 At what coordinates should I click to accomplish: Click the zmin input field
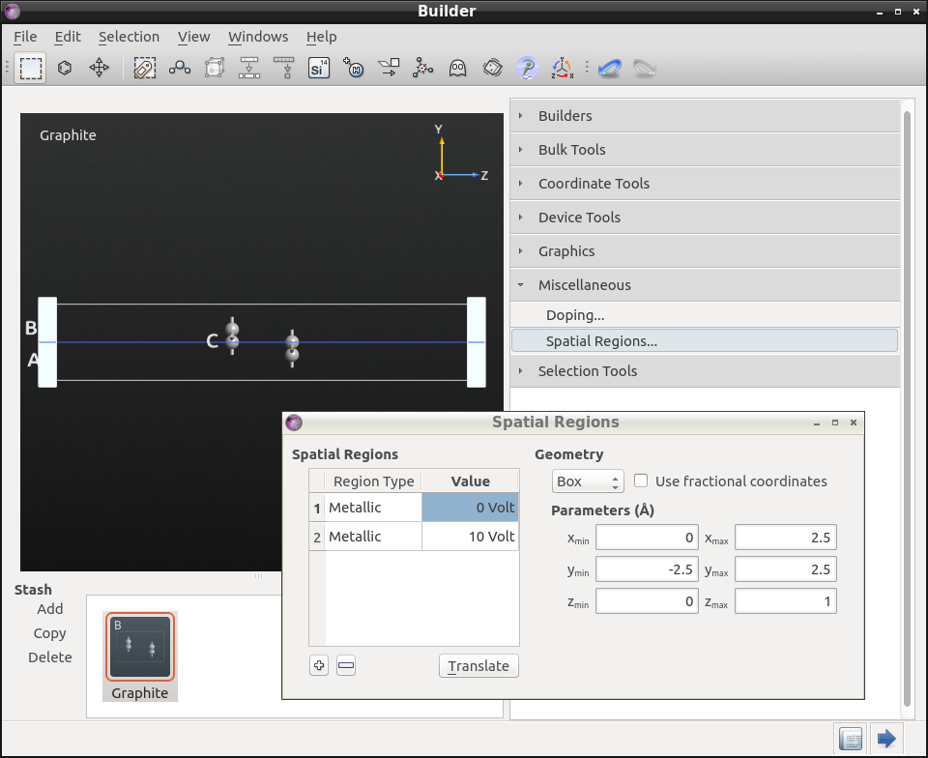tap(647, 601)
